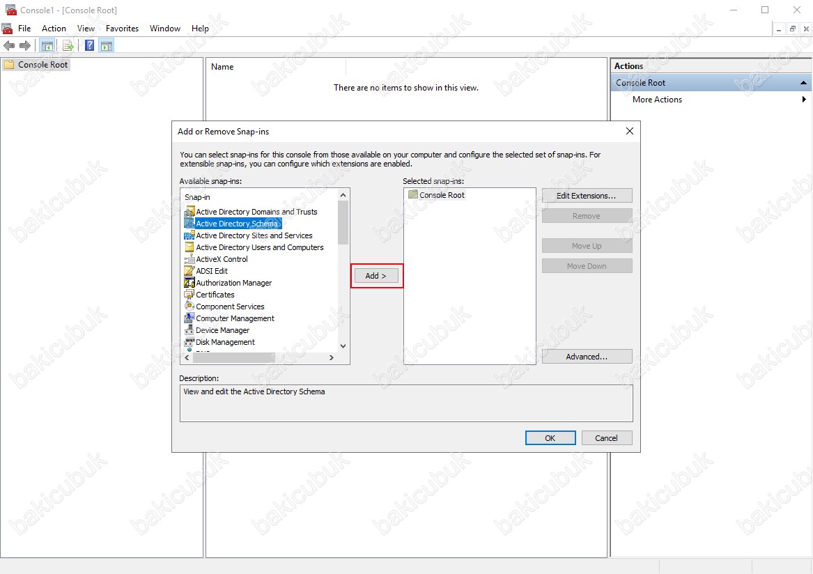Click the Edit Extensions... button

coord(587,196)
